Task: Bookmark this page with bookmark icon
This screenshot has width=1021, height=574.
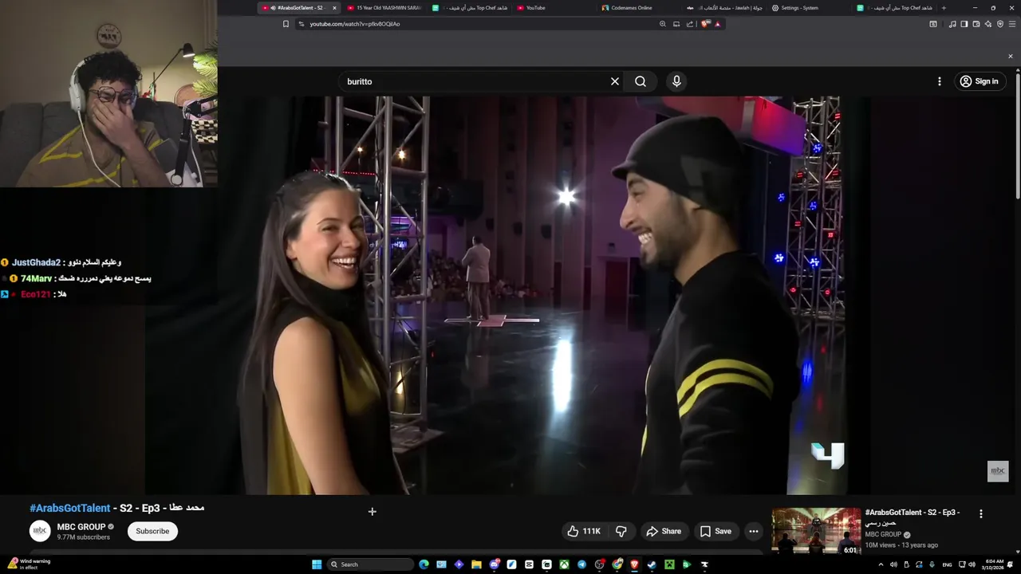Action: point(286,24)
